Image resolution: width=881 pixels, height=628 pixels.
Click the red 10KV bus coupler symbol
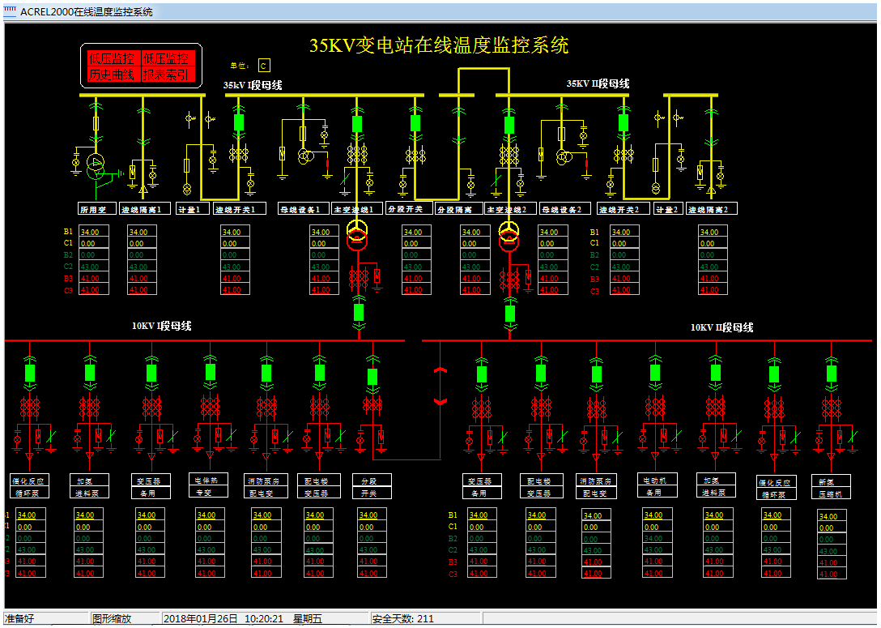point(440,386)
